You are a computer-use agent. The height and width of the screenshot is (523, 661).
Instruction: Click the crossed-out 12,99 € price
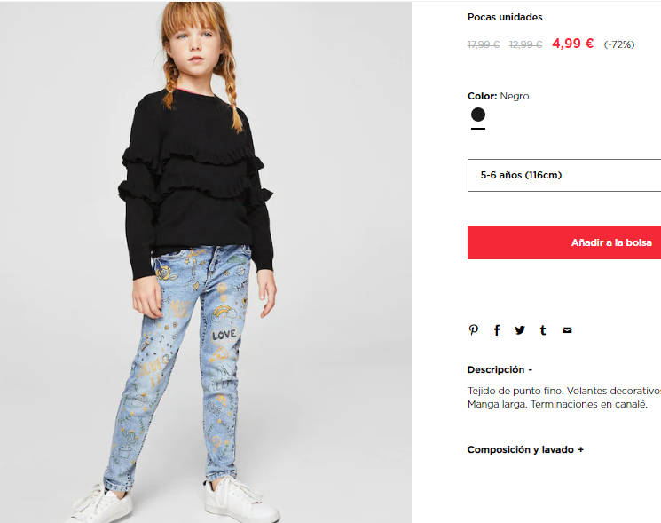525,44
